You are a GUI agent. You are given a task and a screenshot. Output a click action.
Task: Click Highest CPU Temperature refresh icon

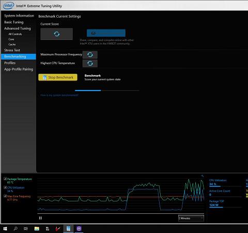click(90, 64)
